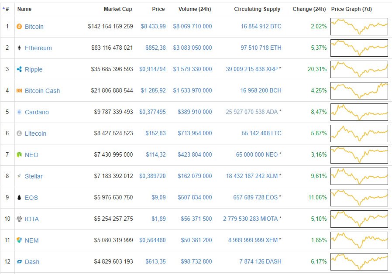Open the NEO name link

pos(31,155)
